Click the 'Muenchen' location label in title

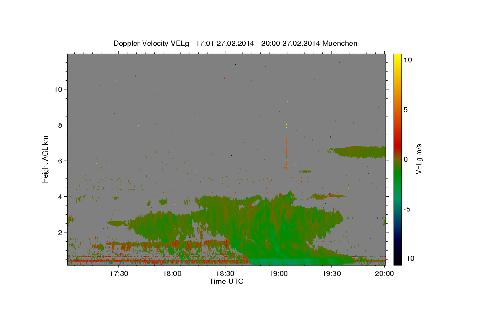pyautogui.click(x=340, y=43)
